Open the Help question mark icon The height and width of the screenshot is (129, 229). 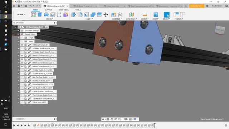[x=226, y=6]
